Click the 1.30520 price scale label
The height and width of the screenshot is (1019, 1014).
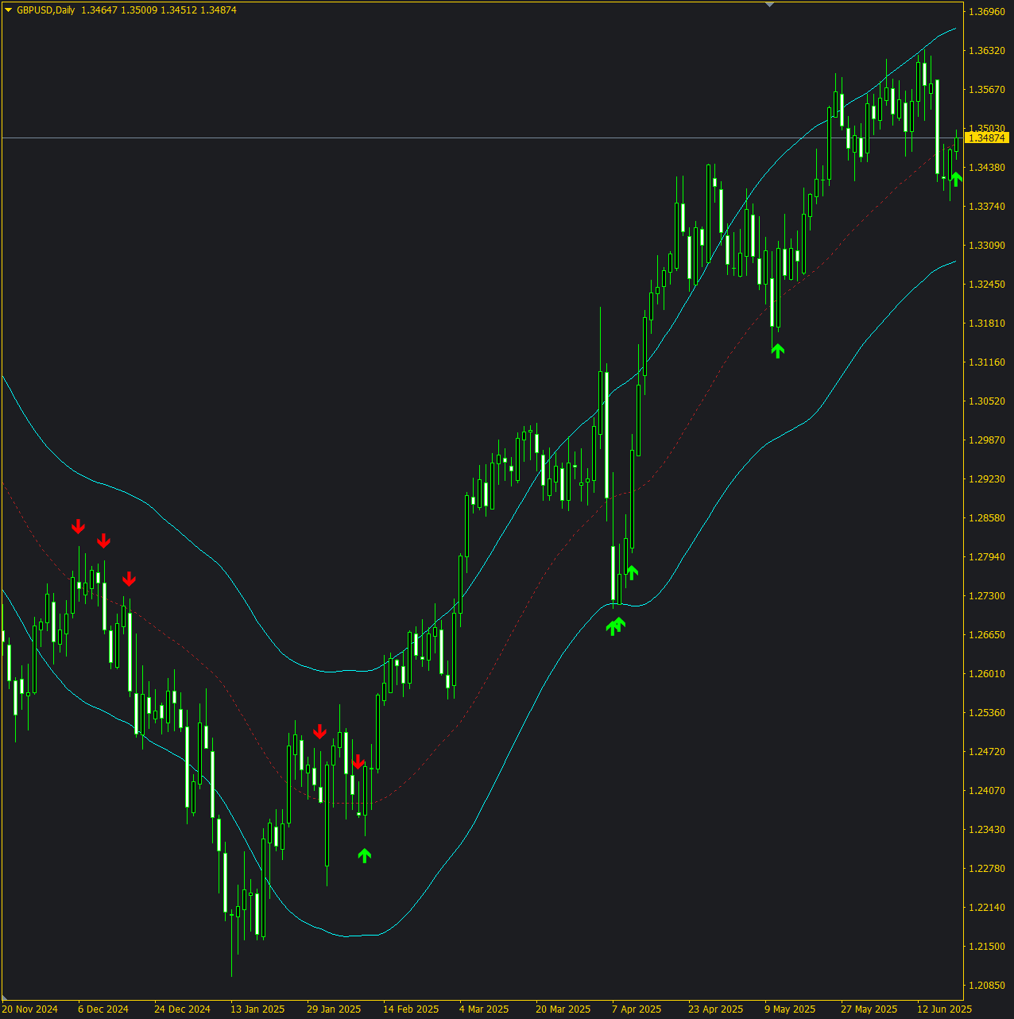coord(988,401)
